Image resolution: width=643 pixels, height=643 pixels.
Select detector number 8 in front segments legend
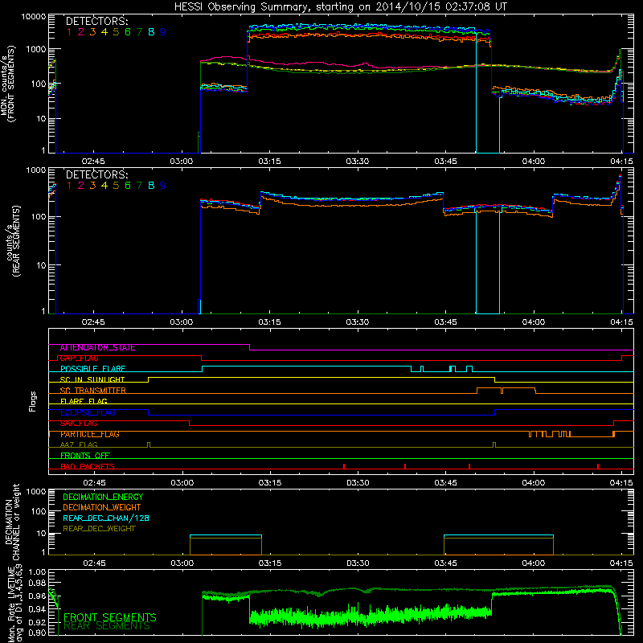[x=151, y=32]
